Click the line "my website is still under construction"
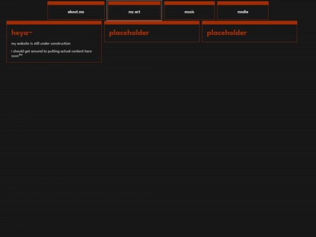Image resolution: width=316 pixels, height=237 pixels. click(41, 43)
